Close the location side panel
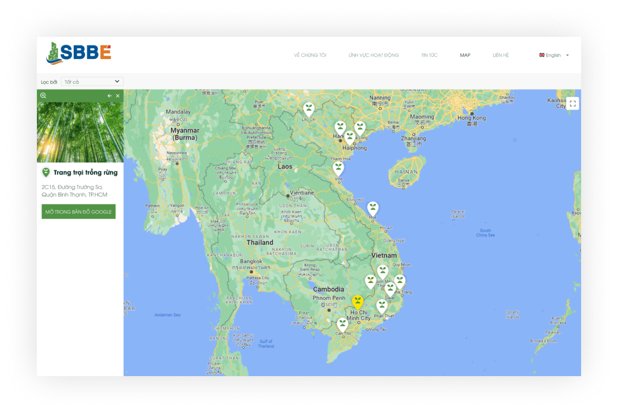 coord(118,96)
